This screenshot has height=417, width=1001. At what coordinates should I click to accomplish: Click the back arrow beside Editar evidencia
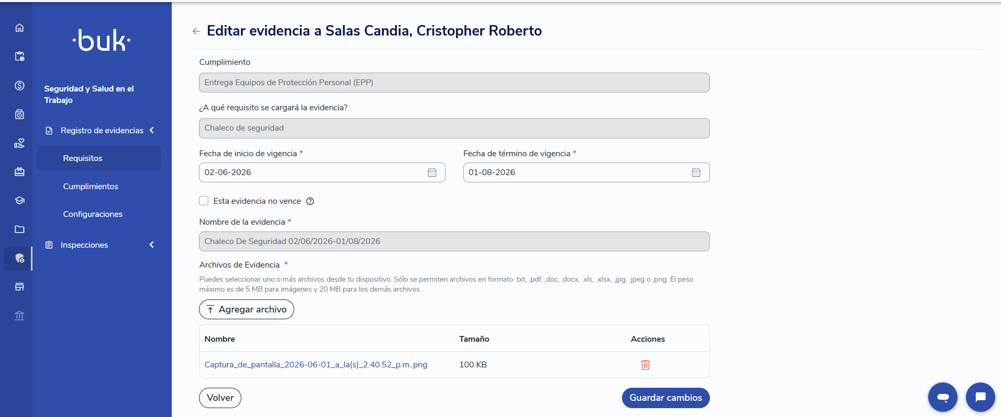(x=196, y=31)
